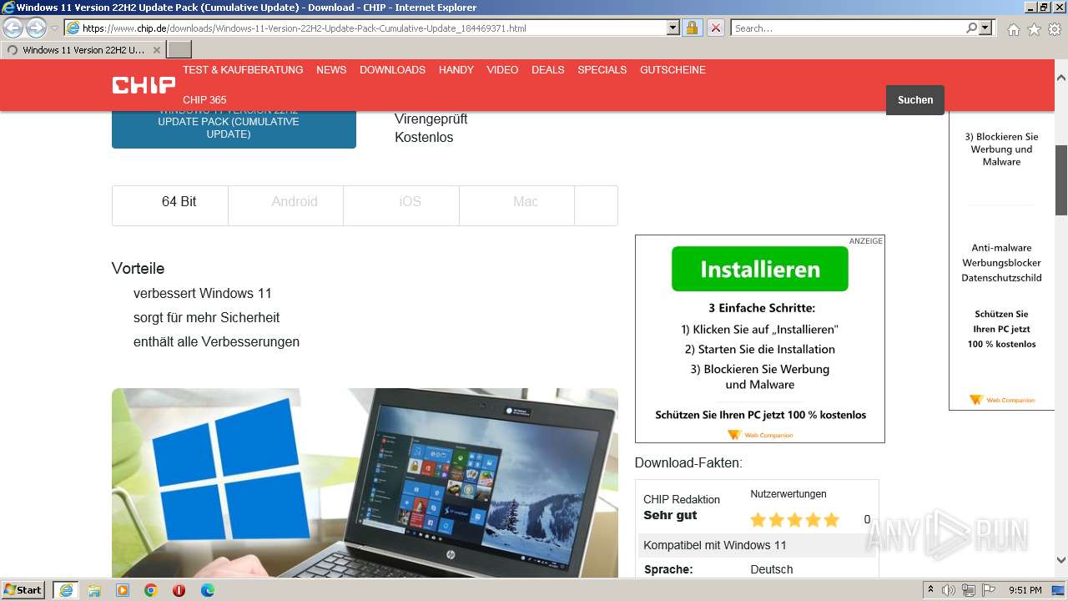The height and width of the screenshot is (601, 1068).
Task: Click the Suchen button
Action: (915, 100)
